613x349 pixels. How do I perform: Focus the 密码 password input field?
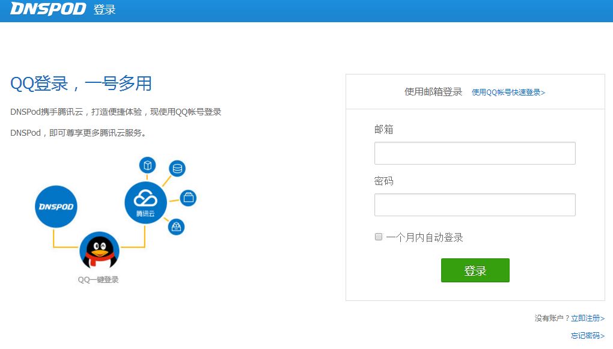coord(475,205)
